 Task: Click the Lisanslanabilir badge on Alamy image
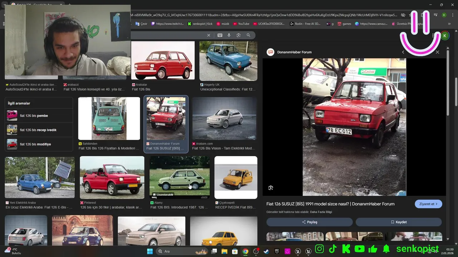pos(163,195)
